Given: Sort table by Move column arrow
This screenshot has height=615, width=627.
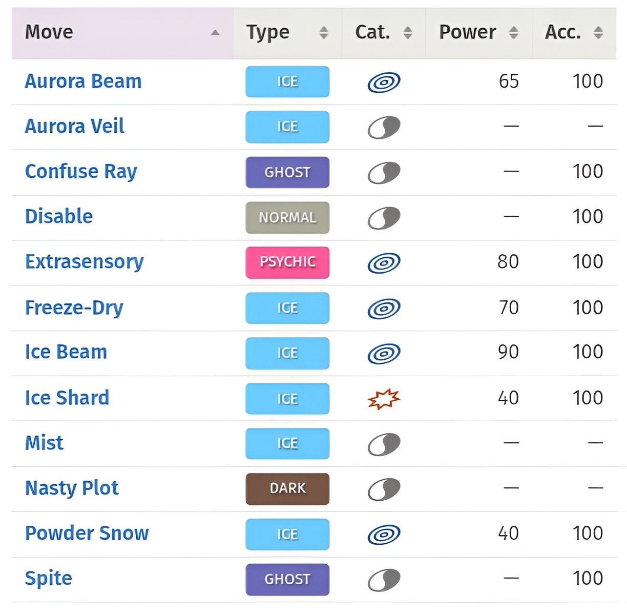Looking at the screenshot, I should (215, 32).
